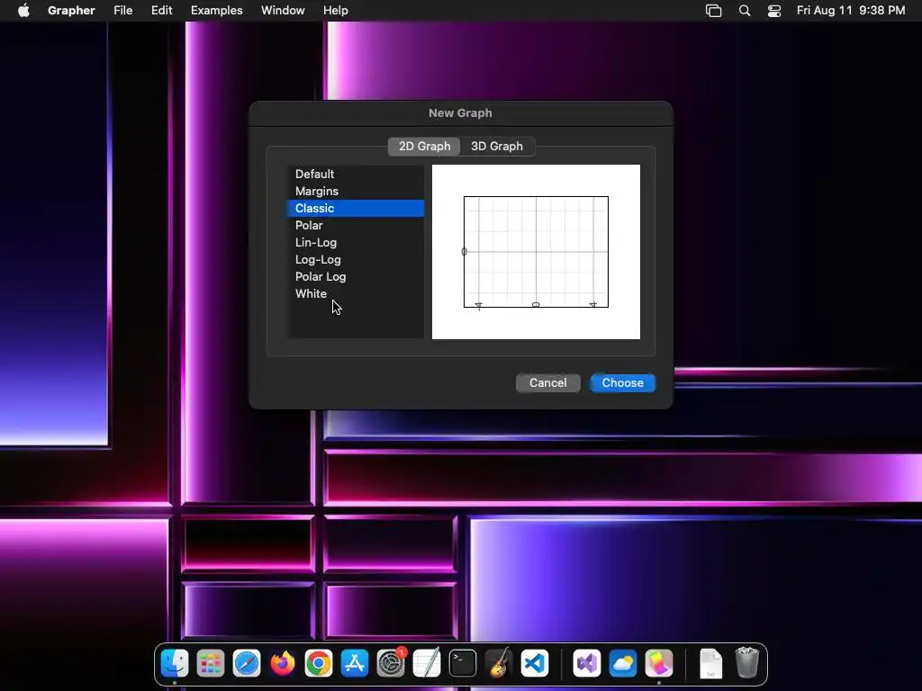Select the White graph template
Screen dimensions: 922x691
[x=355, y=293]
